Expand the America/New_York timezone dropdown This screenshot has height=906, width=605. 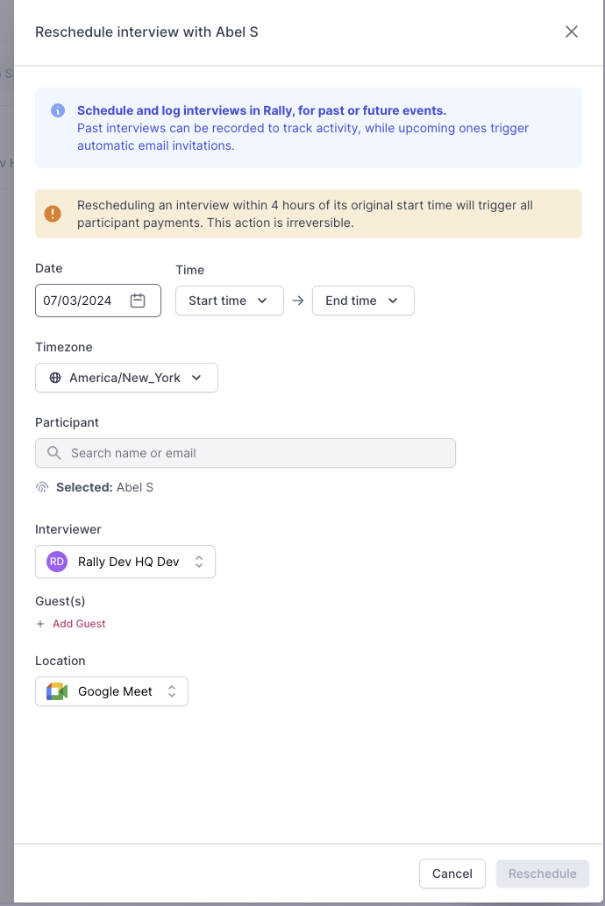point(126,378)
